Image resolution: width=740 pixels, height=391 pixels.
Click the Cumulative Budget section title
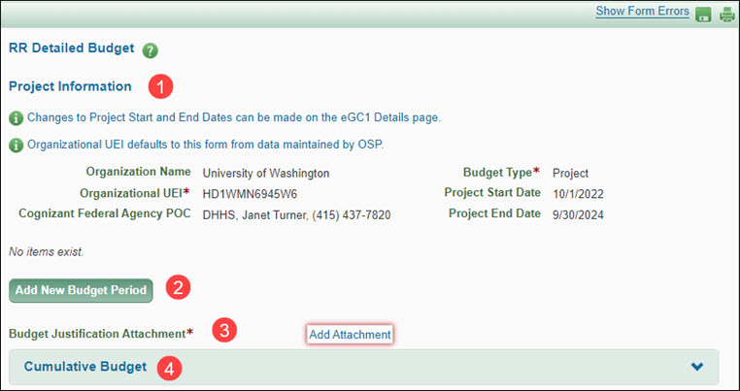(84, 367)
